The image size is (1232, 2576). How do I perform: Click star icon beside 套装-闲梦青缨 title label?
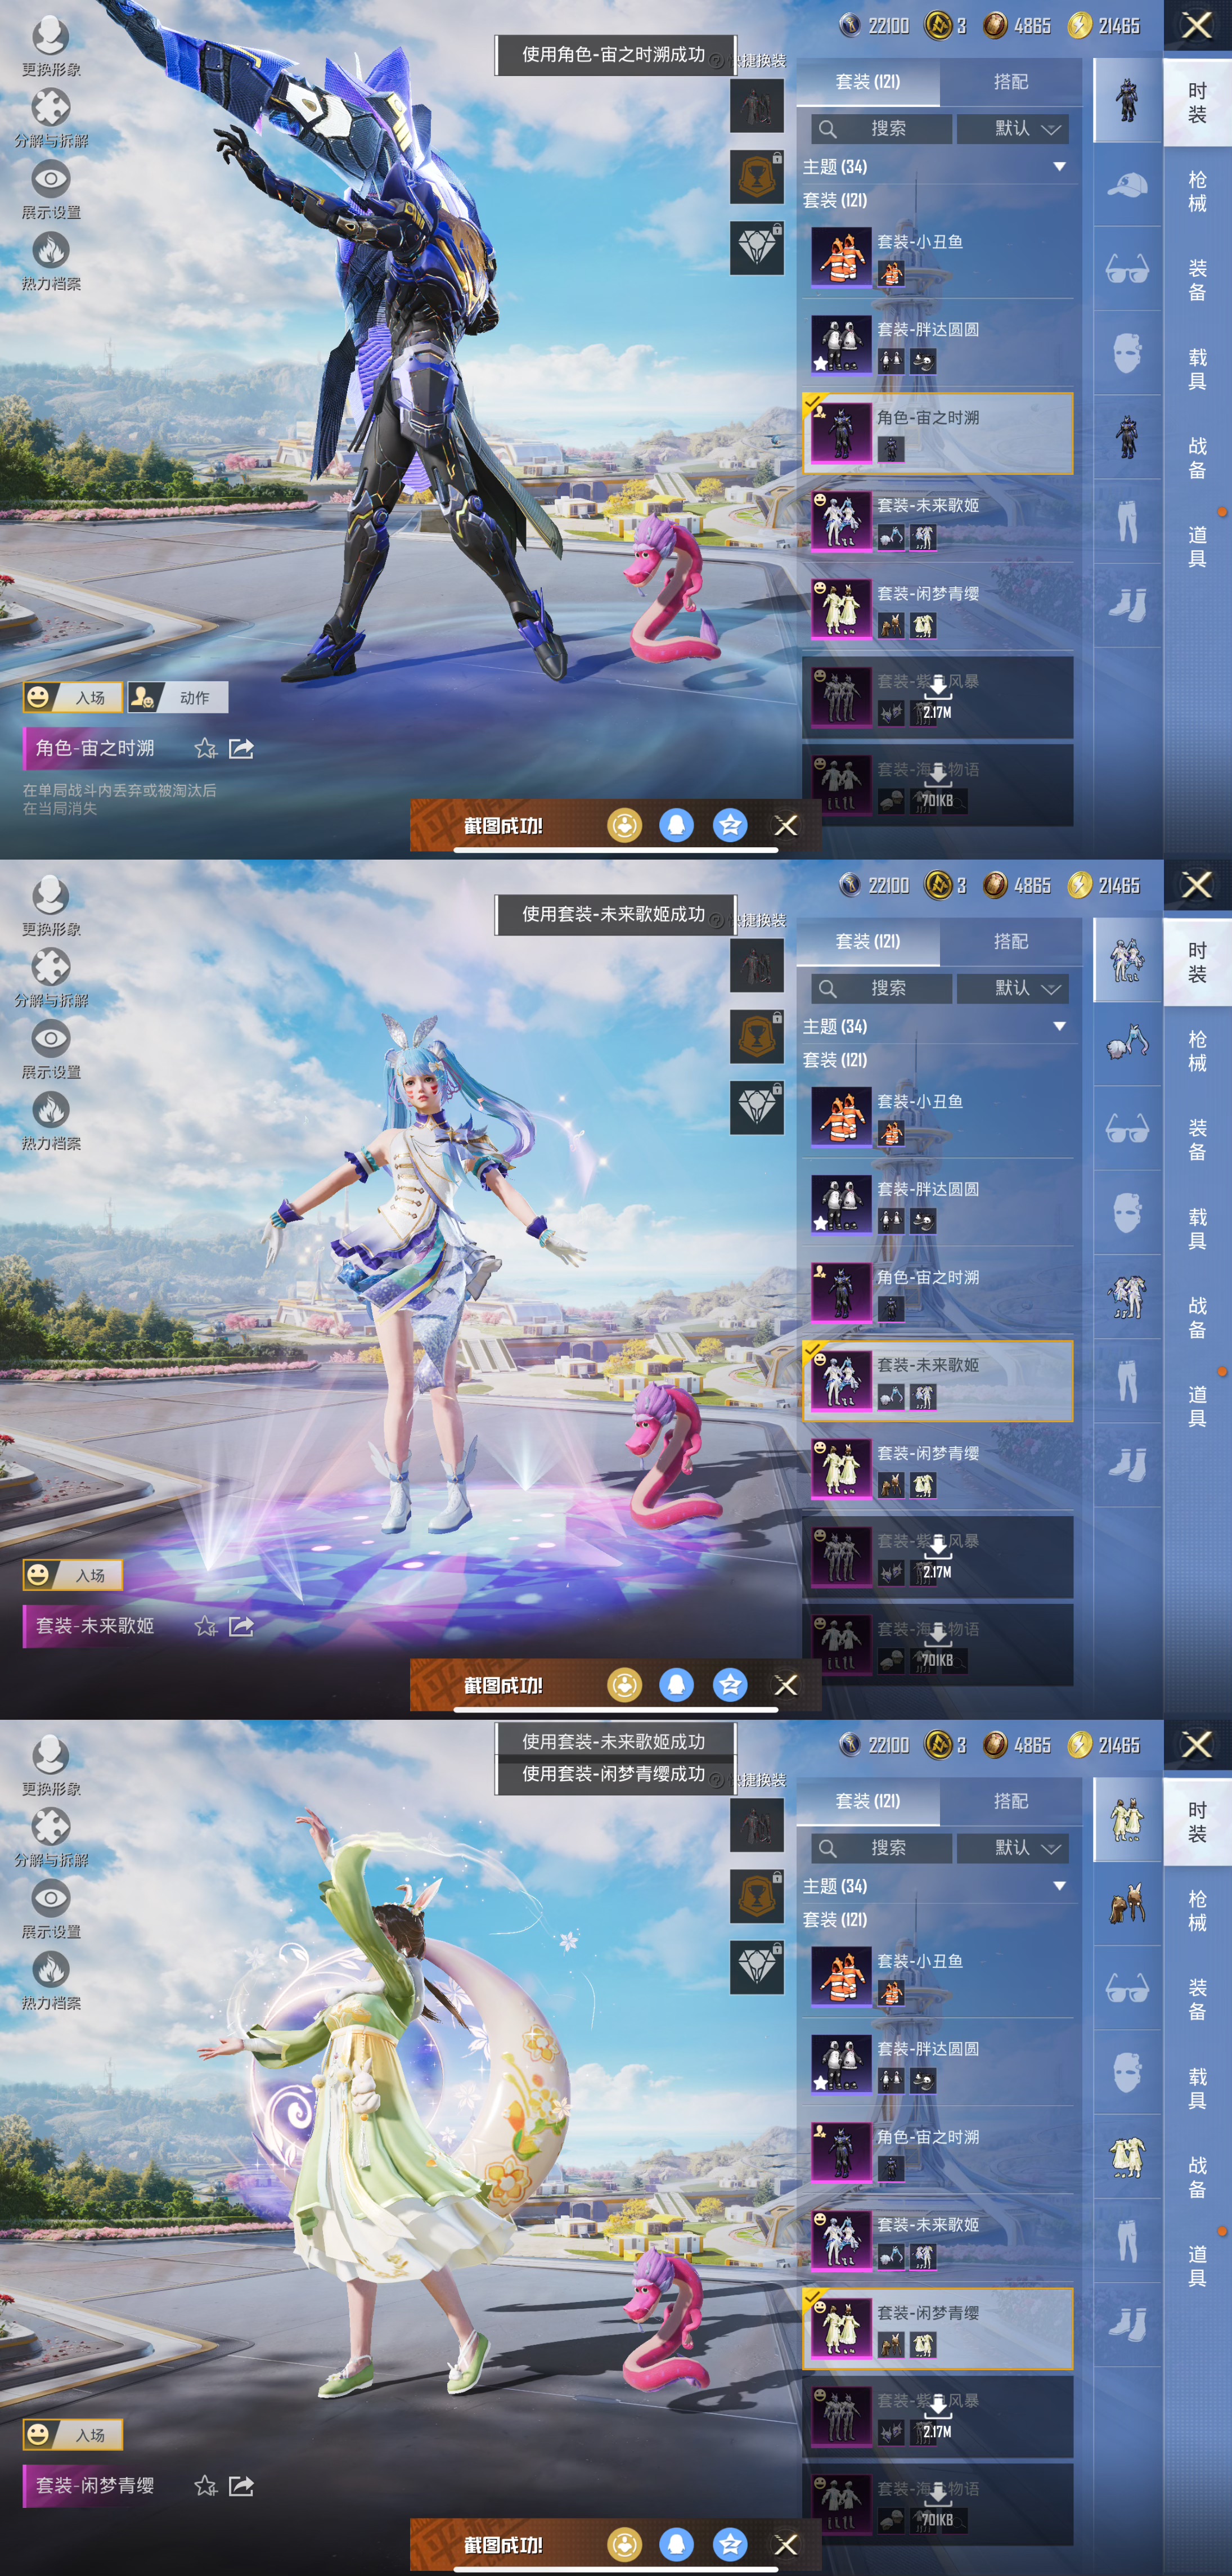point(206,2485)
